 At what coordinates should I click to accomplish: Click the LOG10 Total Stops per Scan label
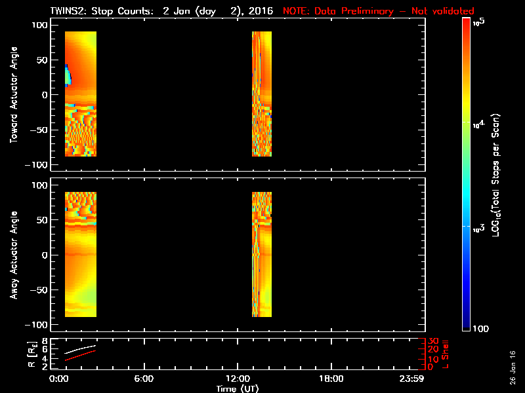point(496,175)
